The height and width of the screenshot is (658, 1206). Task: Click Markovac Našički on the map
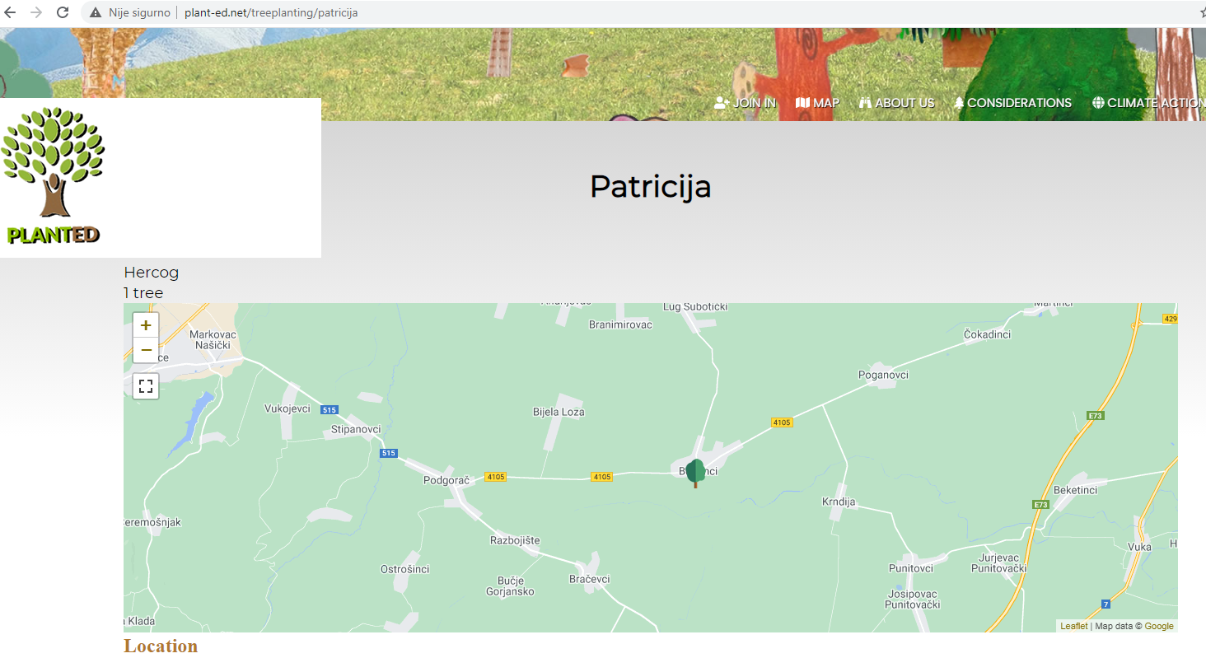213,340
